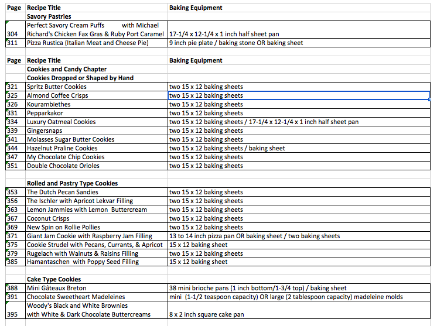Click '9 inch pie plate / baking stone' cell
Image resolution: width=437 pixels, height=326 pixels.
point(299,43)
